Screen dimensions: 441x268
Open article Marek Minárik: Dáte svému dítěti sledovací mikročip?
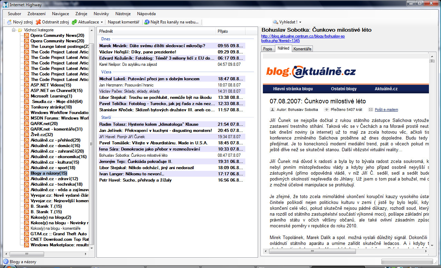tap(172, 46)
